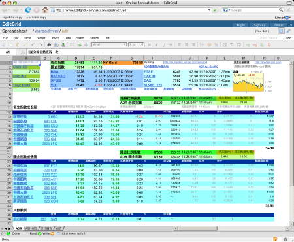The height and width of the screenshot is (242, 294).
Task: Toggle italic formatting in the toolbar
Action: click(x=156, y=44)
